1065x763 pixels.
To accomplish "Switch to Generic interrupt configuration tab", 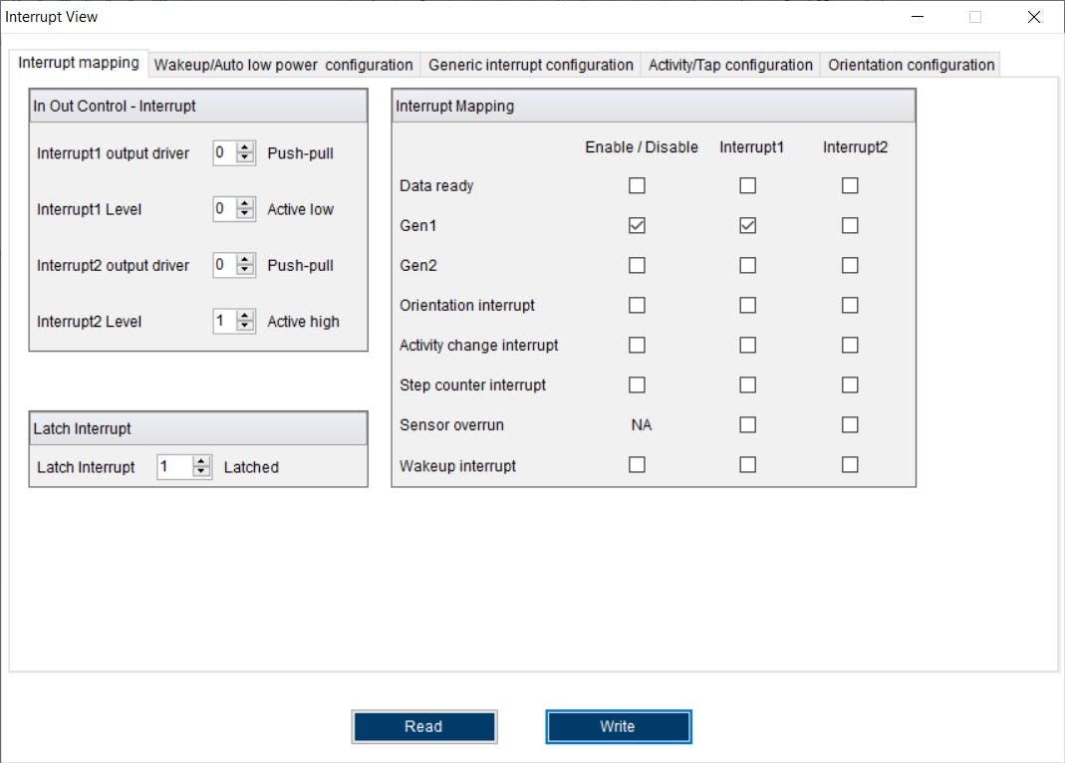I will pos(530,65).
